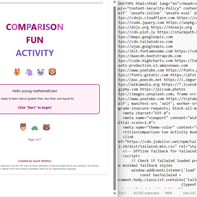The image size is (197, 197).
Task: Click the giphy.com picsum.photos code line
Action: 152,89
